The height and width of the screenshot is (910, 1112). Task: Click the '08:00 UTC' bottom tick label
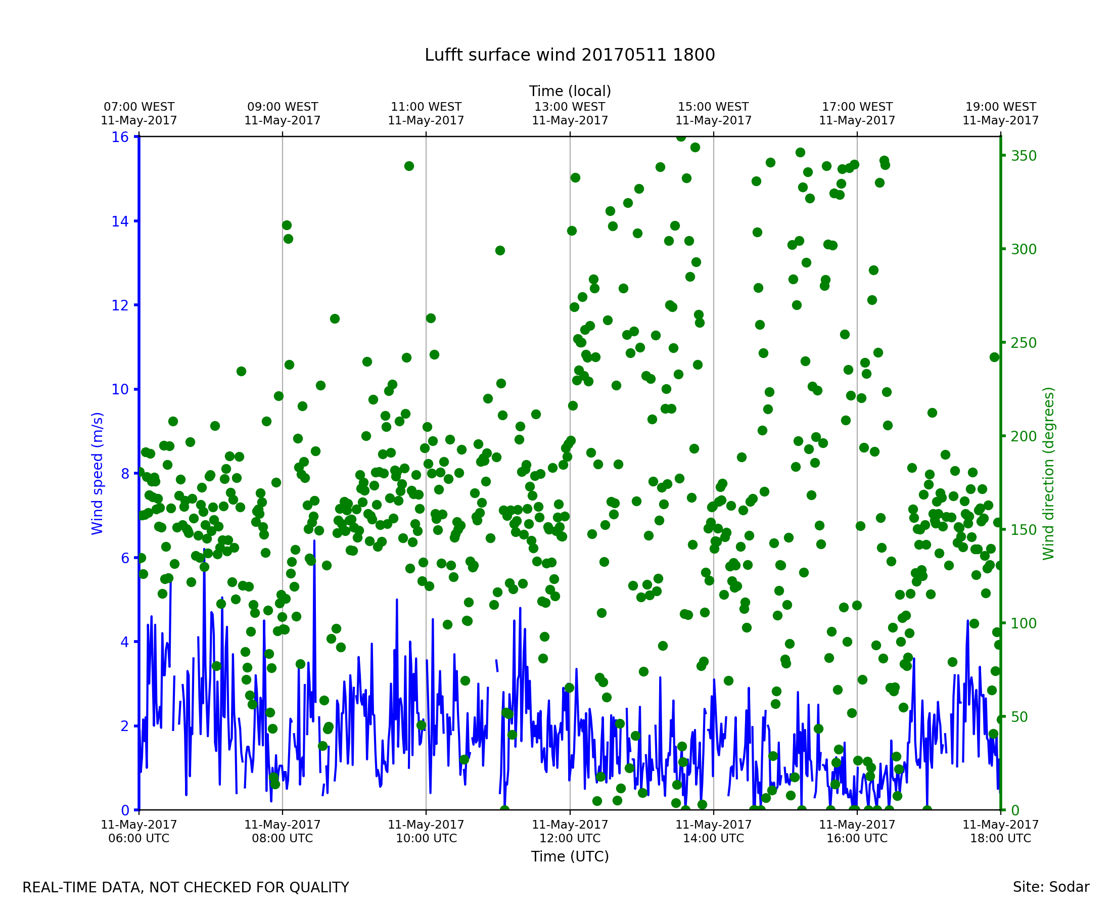pos(283,838)
